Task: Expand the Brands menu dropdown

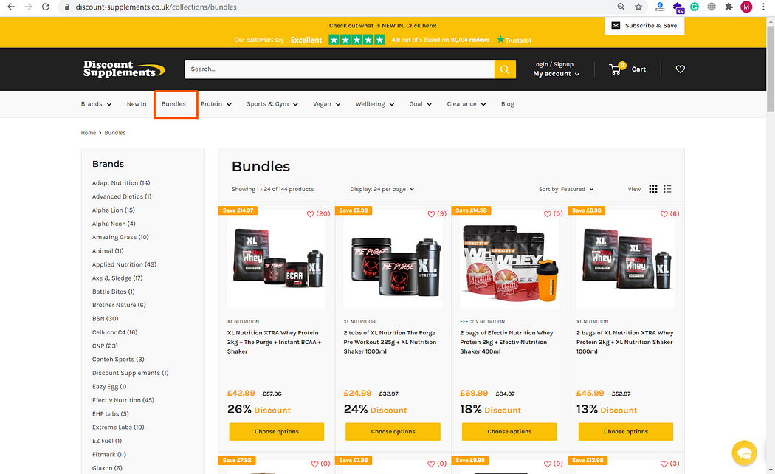Action: [x=97, y=104]
